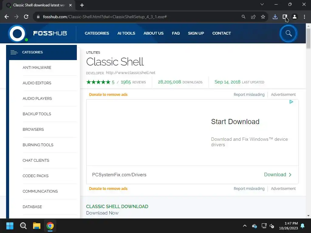Select BURNING TOOLS category

38,145
